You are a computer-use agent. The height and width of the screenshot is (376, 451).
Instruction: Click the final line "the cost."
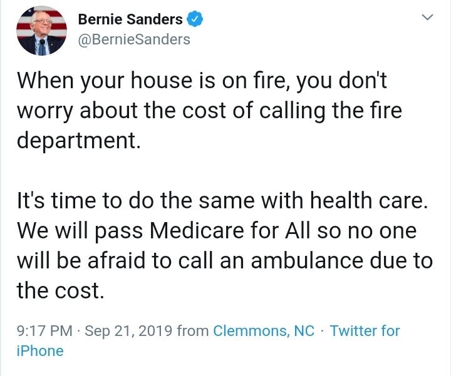pyautogui.click(x=60, y=290)
